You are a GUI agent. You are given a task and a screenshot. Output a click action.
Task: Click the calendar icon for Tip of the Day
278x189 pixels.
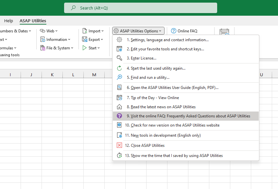pyautogui.click(x=119, y=97)
